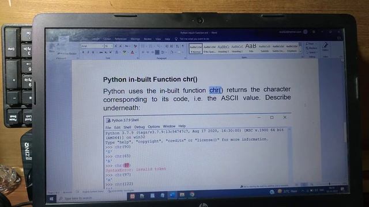369x207 pixels.
Task: Open the Review ribbon tab
Action: (148, 39)
